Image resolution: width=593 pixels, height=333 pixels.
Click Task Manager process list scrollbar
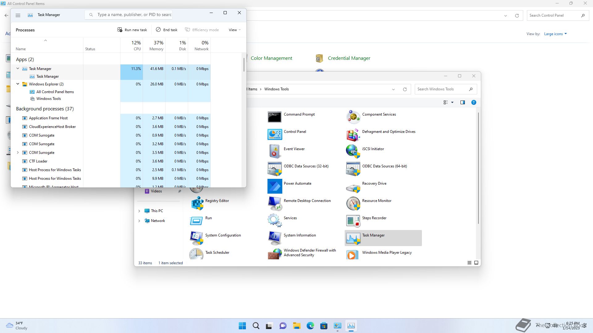pyautogui.click(x=244, y=65)
